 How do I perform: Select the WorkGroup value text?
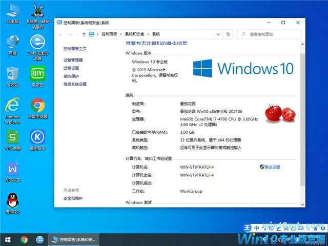[x=191, y=191]
